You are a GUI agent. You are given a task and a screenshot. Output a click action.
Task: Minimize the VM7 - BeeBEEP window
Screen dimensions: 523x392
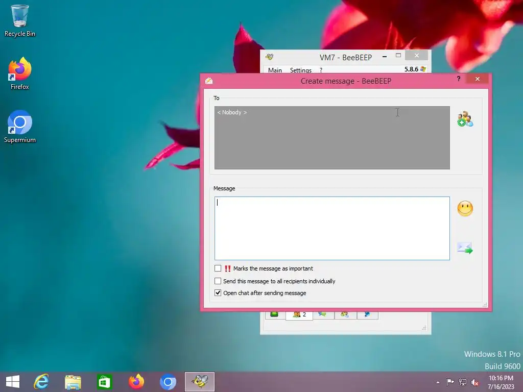tap(385, 56)
